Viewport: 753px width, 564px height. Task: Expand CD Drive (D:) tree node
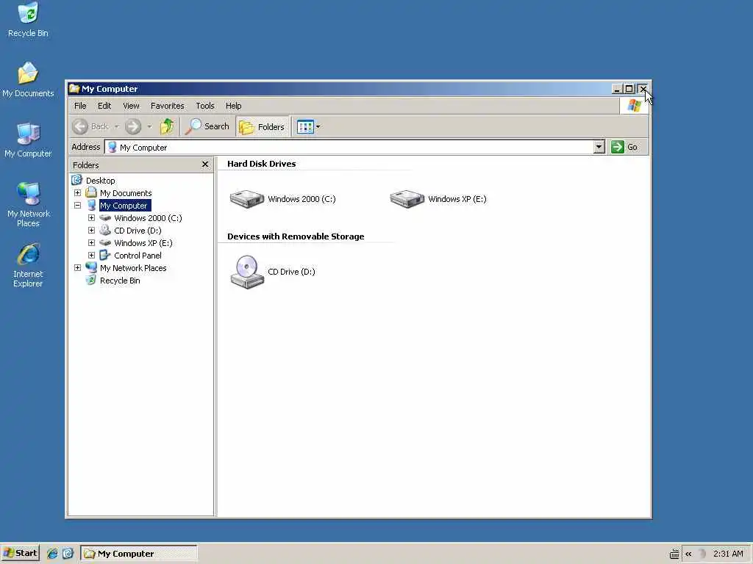pos(91,230)
